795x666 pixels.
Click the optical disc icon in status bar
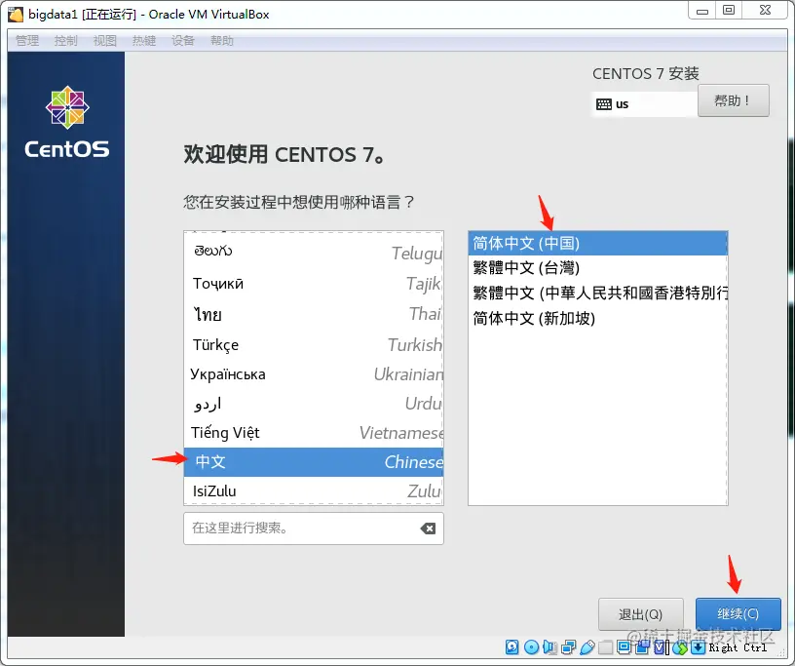[x=531, y=647]
